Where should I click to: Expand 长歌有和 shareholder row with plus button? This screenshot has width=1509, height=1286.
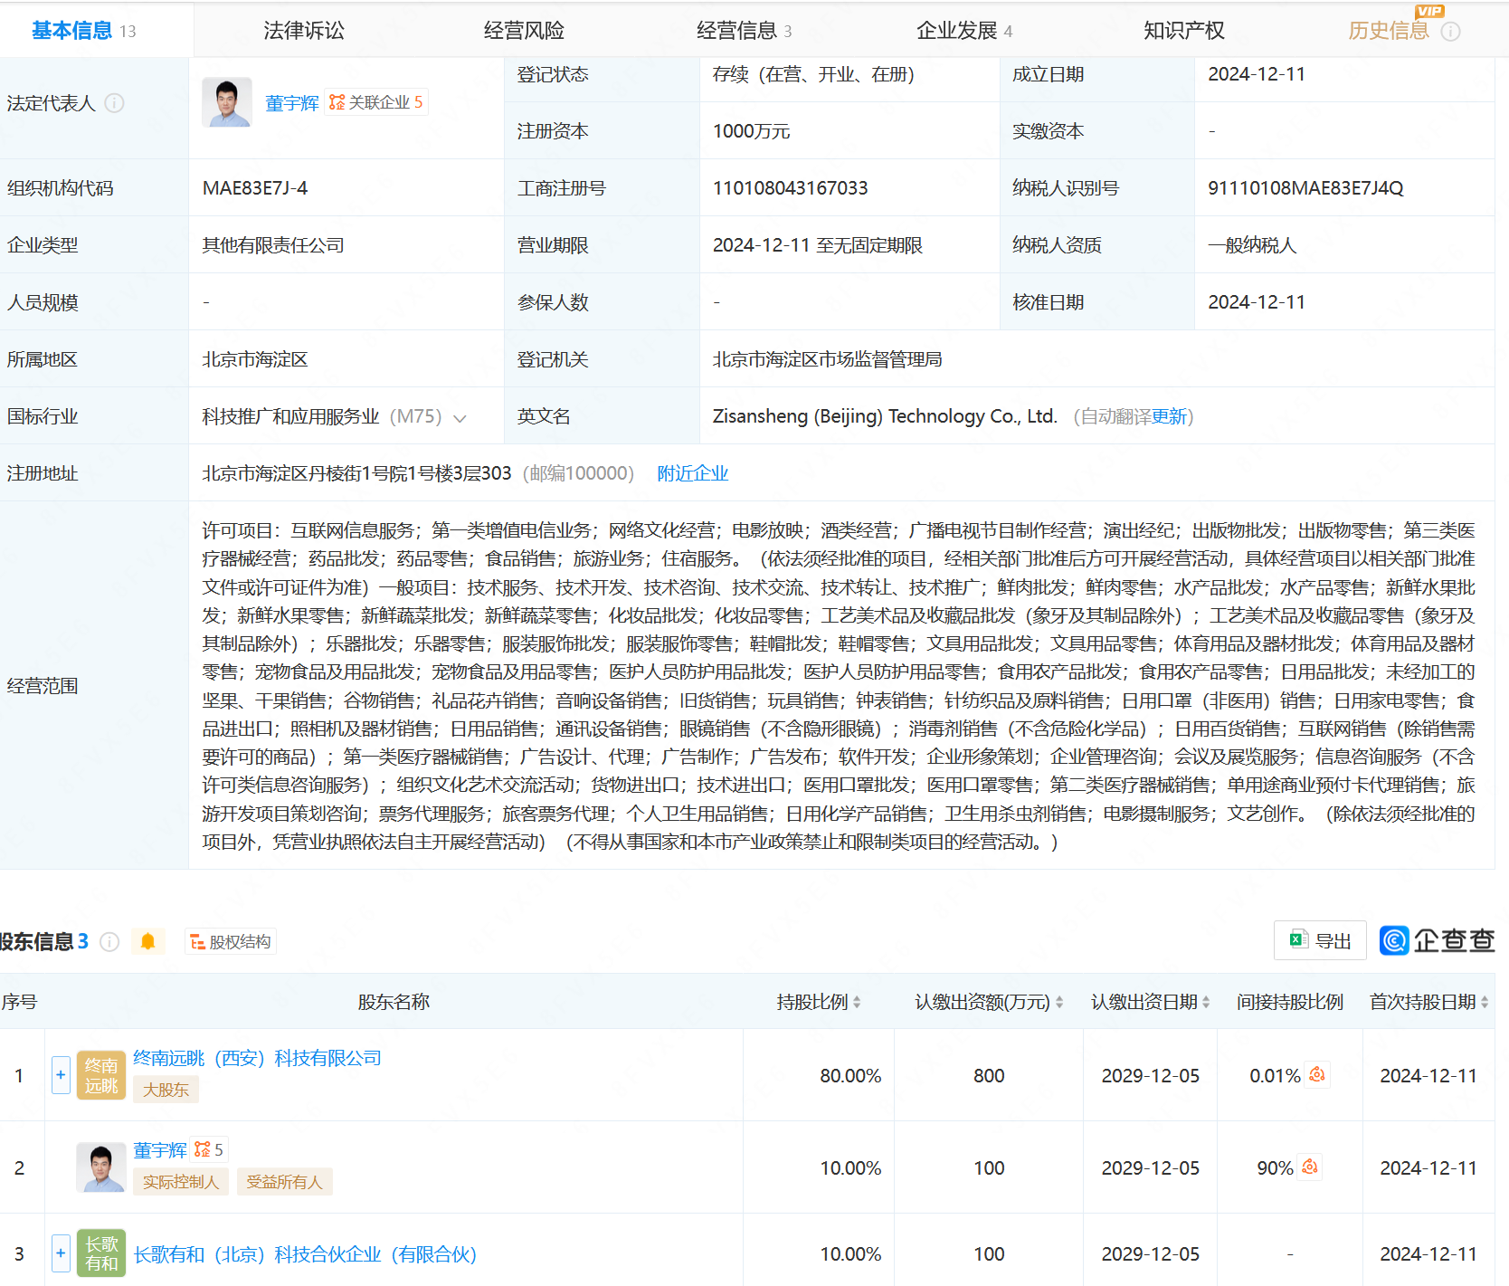61,1253
